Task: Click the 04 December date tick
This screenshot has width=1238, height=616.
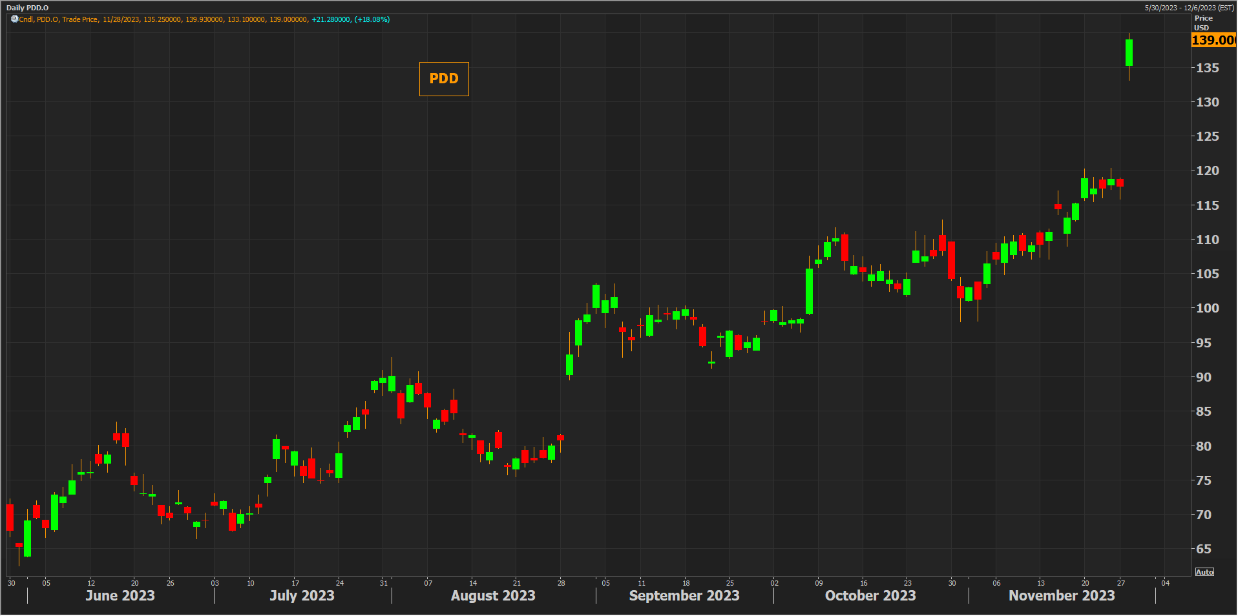Action: [1165, 583]
